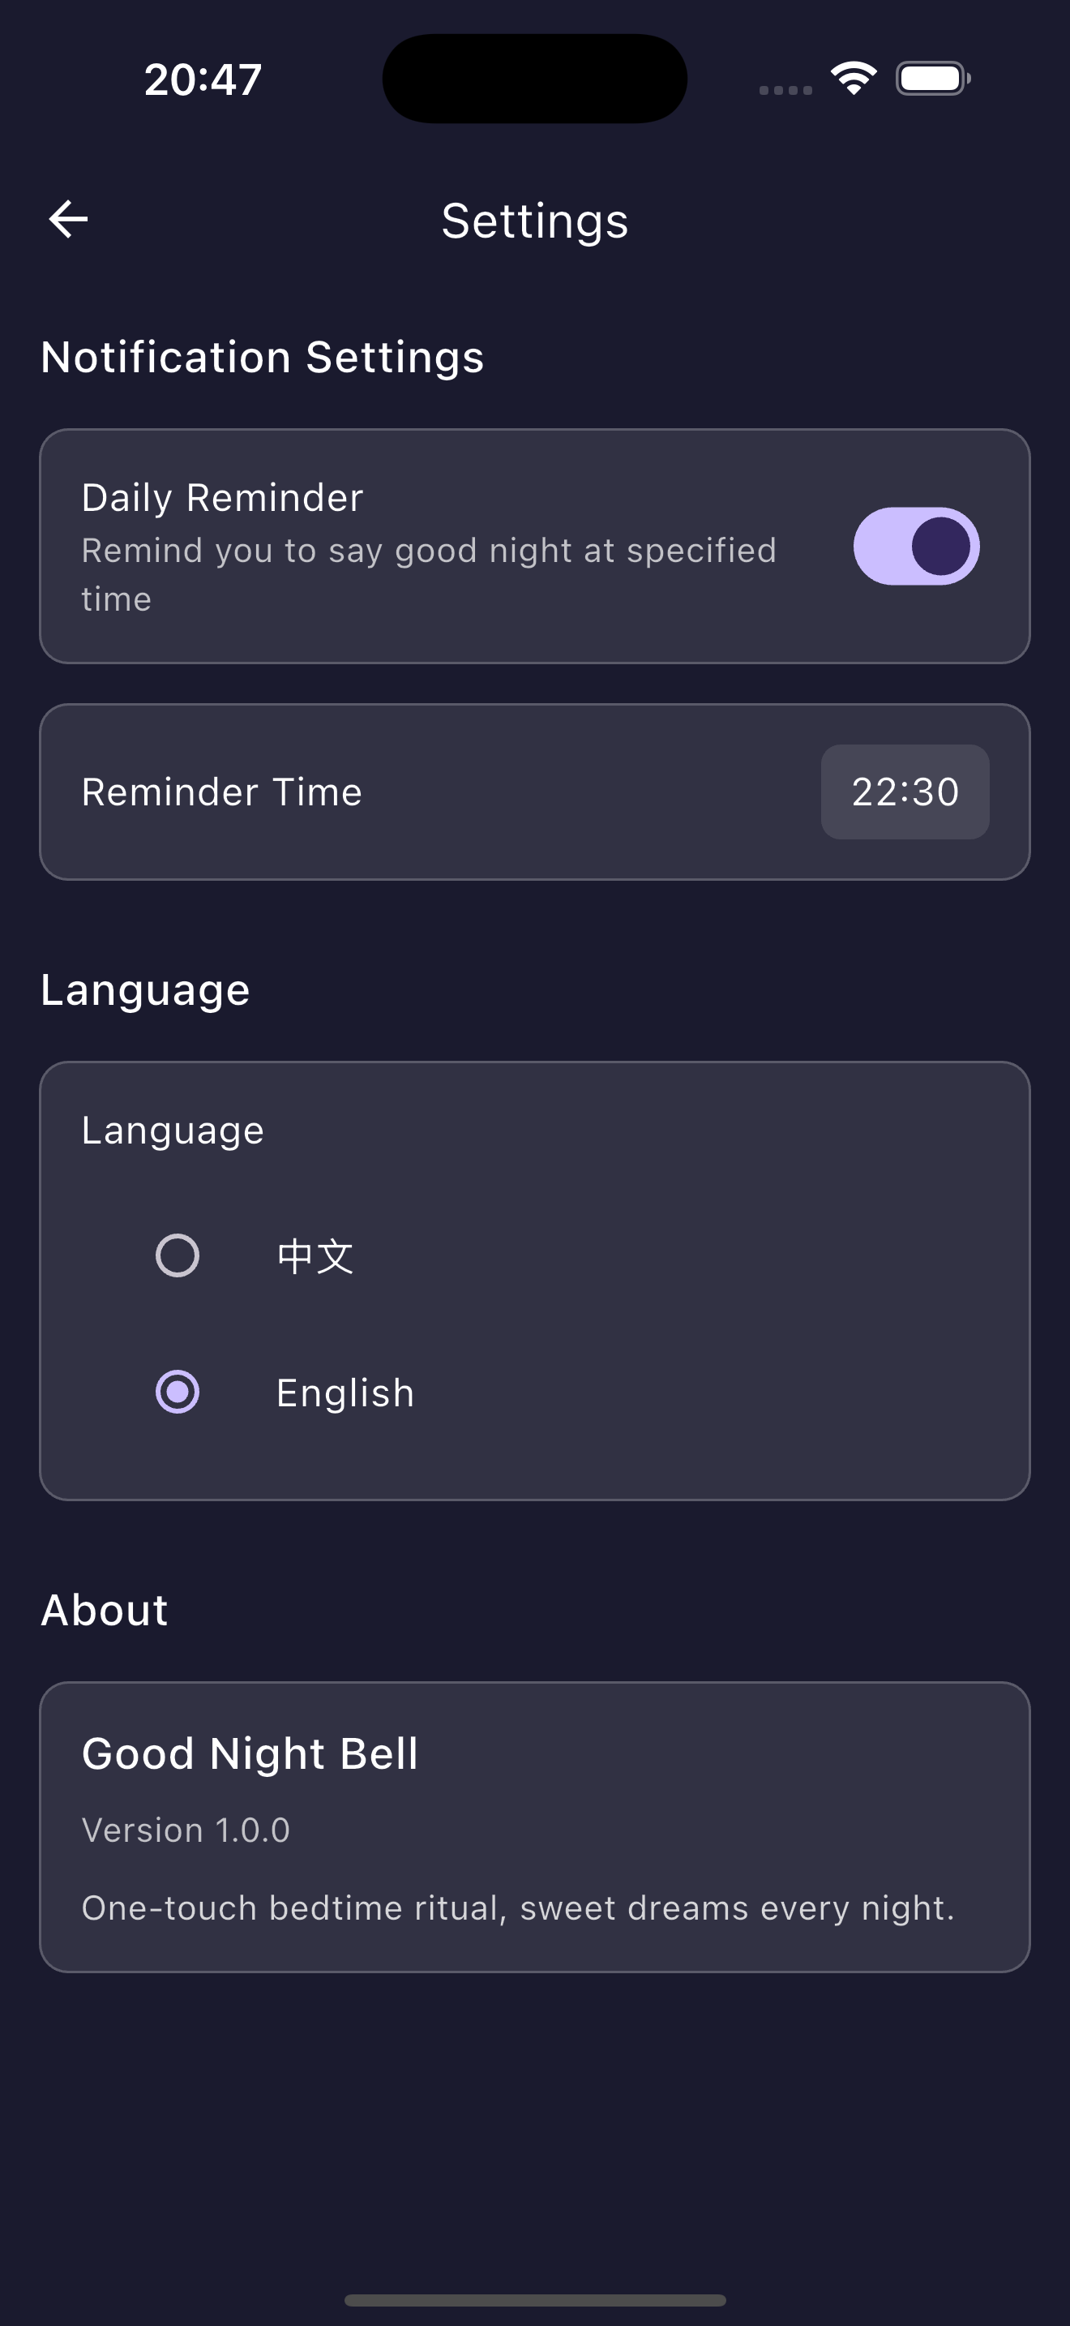Click the 中文 language label text
This screenshot has width=1070, height=2326.
click(315, 1256)
